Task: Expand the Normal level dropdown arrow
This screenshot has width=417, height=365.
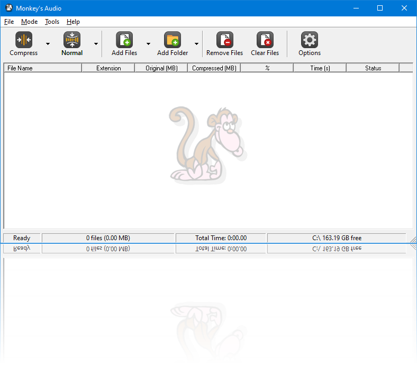Action: (x=96, y=44)
